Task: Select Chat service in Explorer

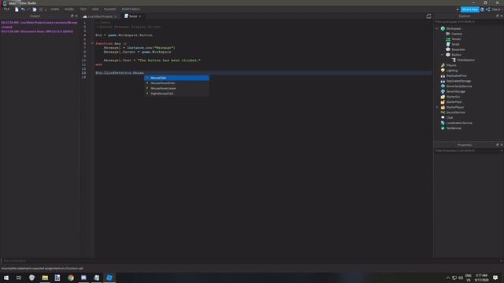Action: click(x=450, y=117)
